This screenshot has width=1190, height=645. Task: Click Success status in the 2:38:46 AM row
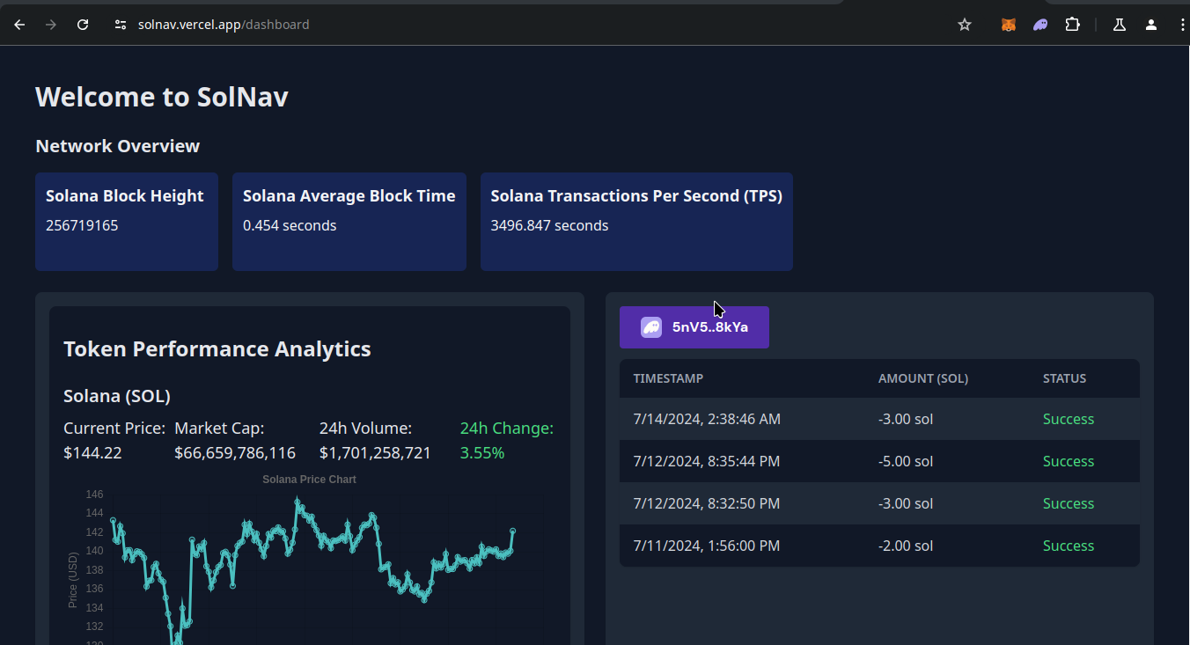point(1069,419)
